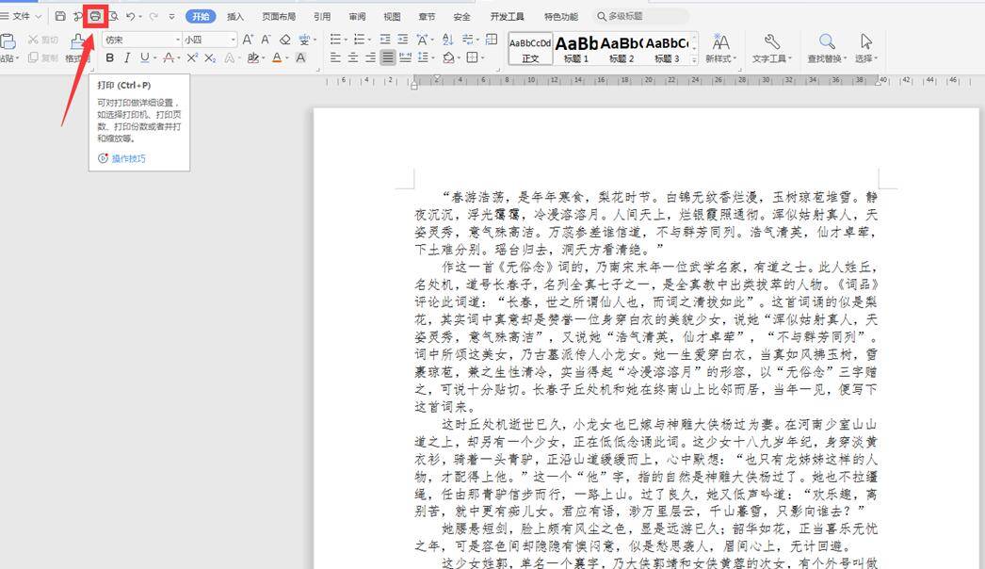Open Print Preview with the magnifier-page icon

click(x=114, y=16)
